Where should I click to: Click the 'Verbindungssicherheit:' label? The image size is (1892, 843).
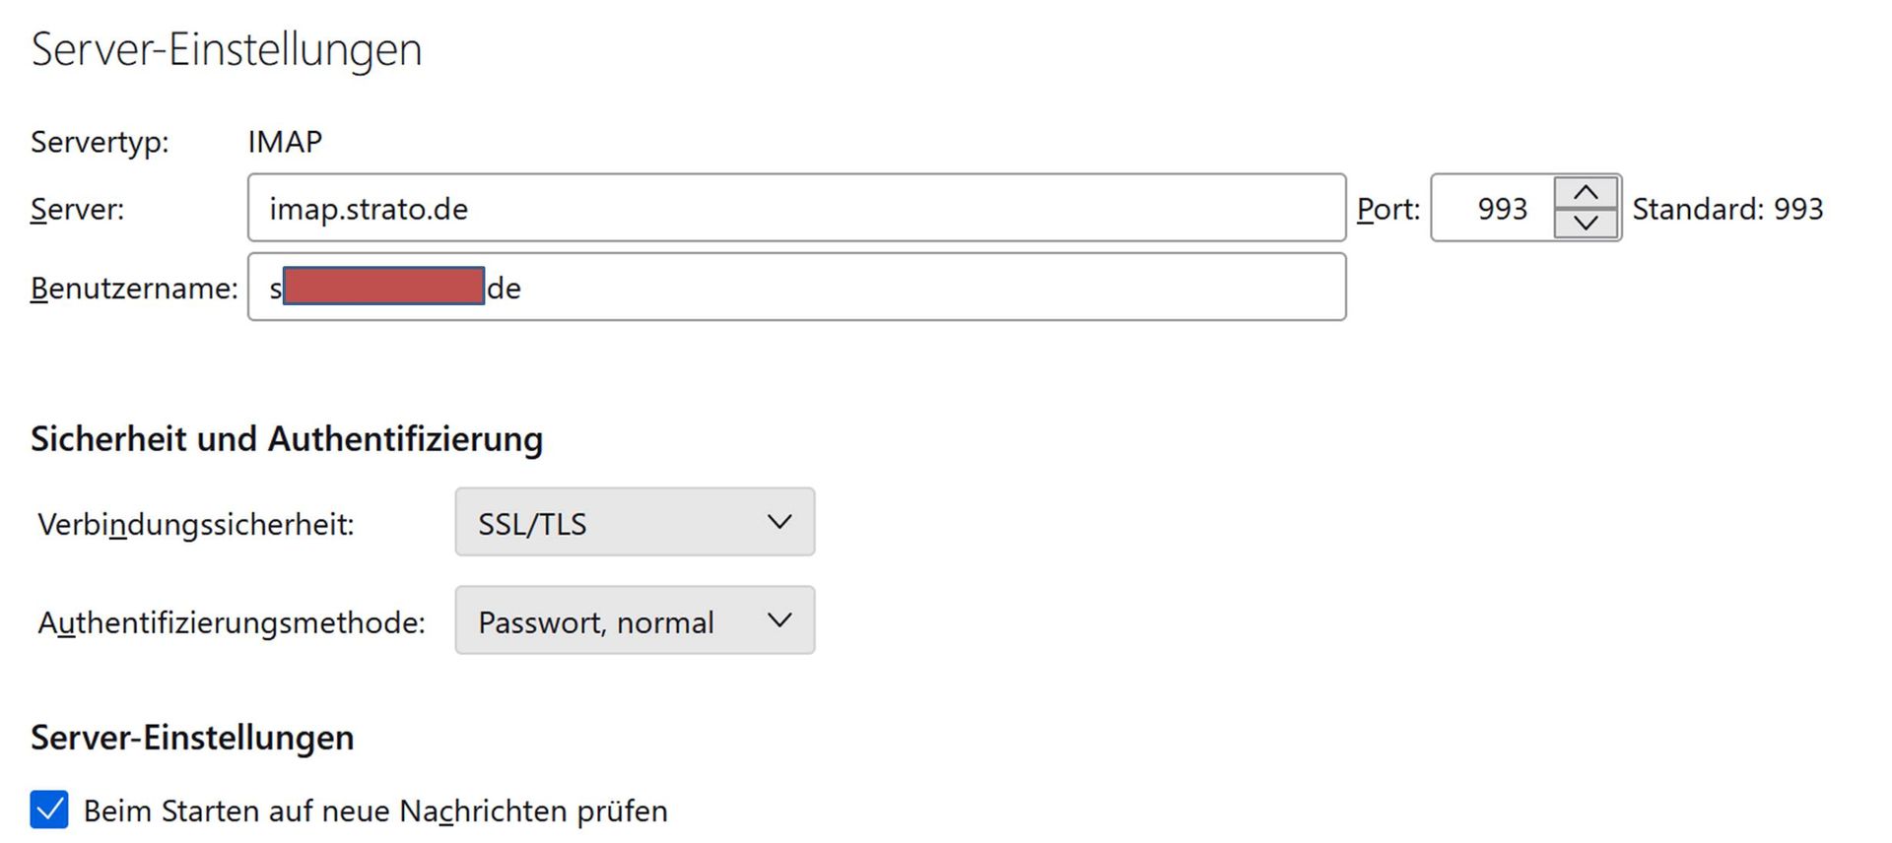click(195, 524)
